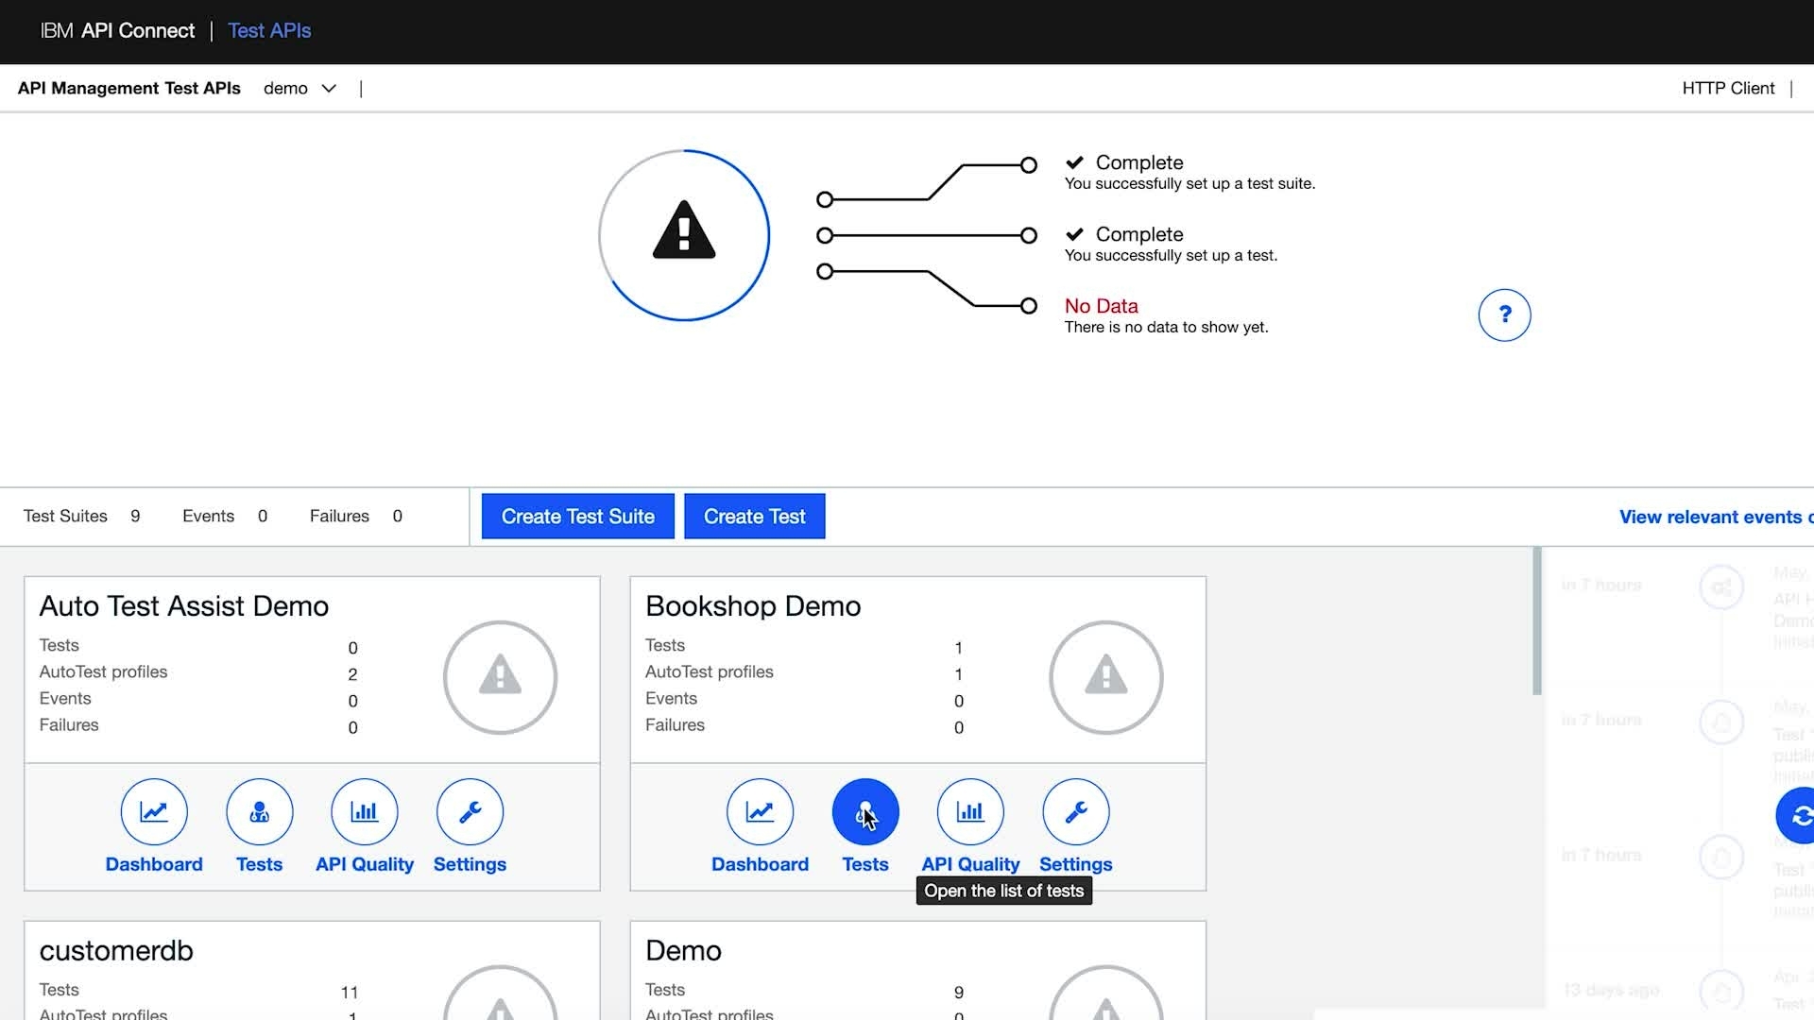
Task: Click the Bookshop Demo warning status circle
Action: pyautogui.click(x=1105, y=677)
